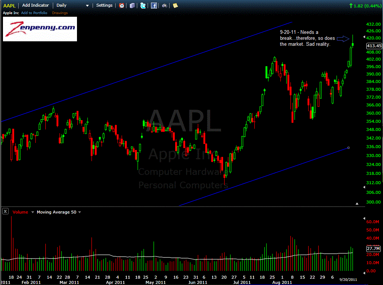Click the Moving Average 50 label

pyautogui.click(x=57, y=212)
